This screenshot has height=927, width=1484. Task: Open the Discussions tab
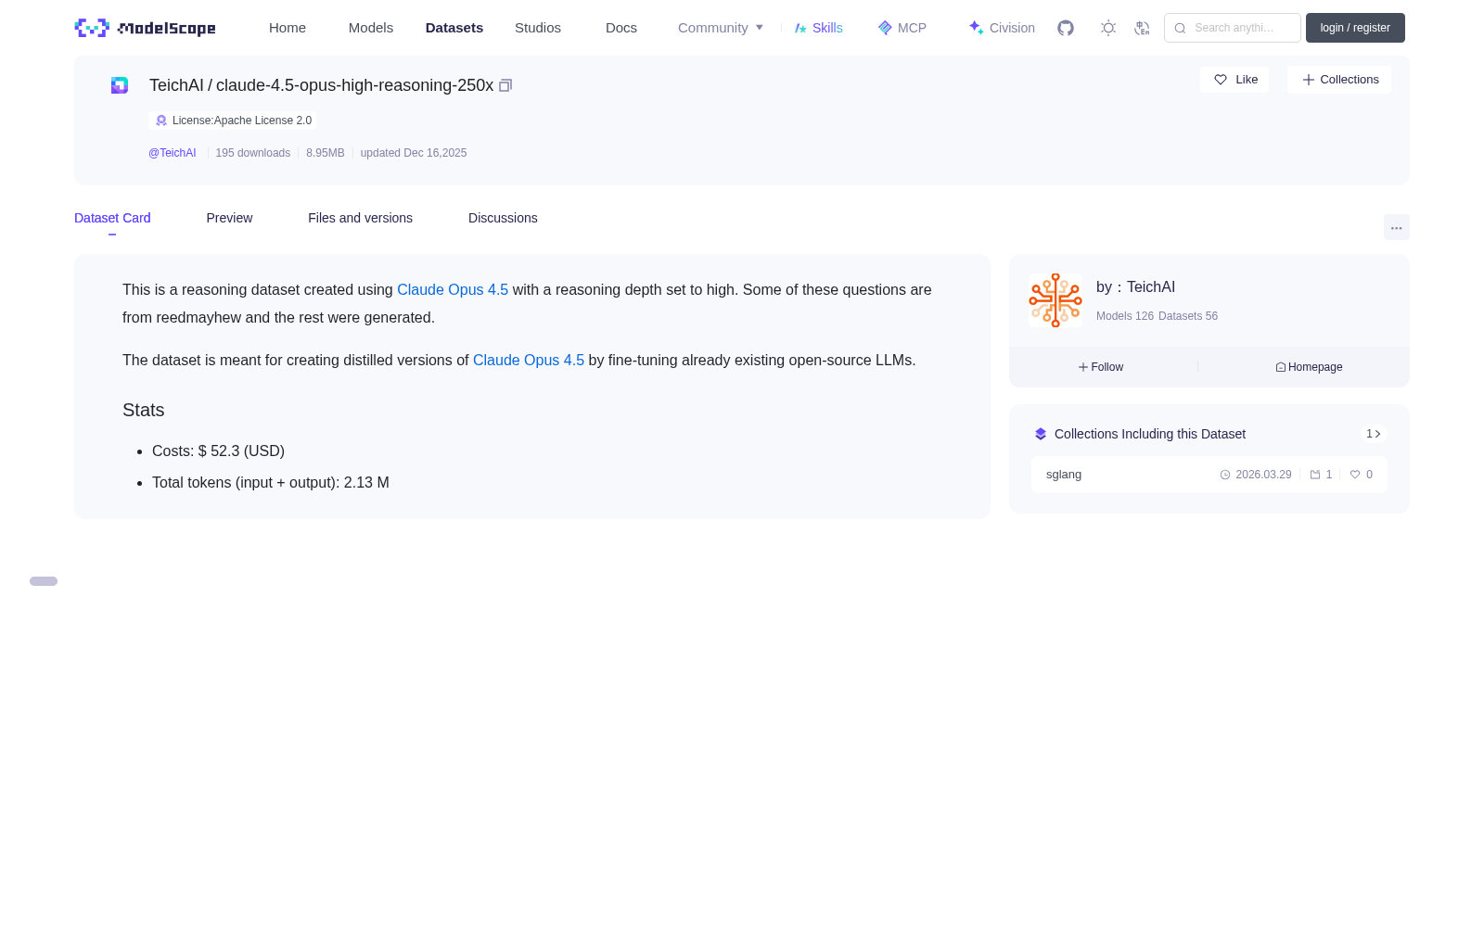tap(503, 218)
